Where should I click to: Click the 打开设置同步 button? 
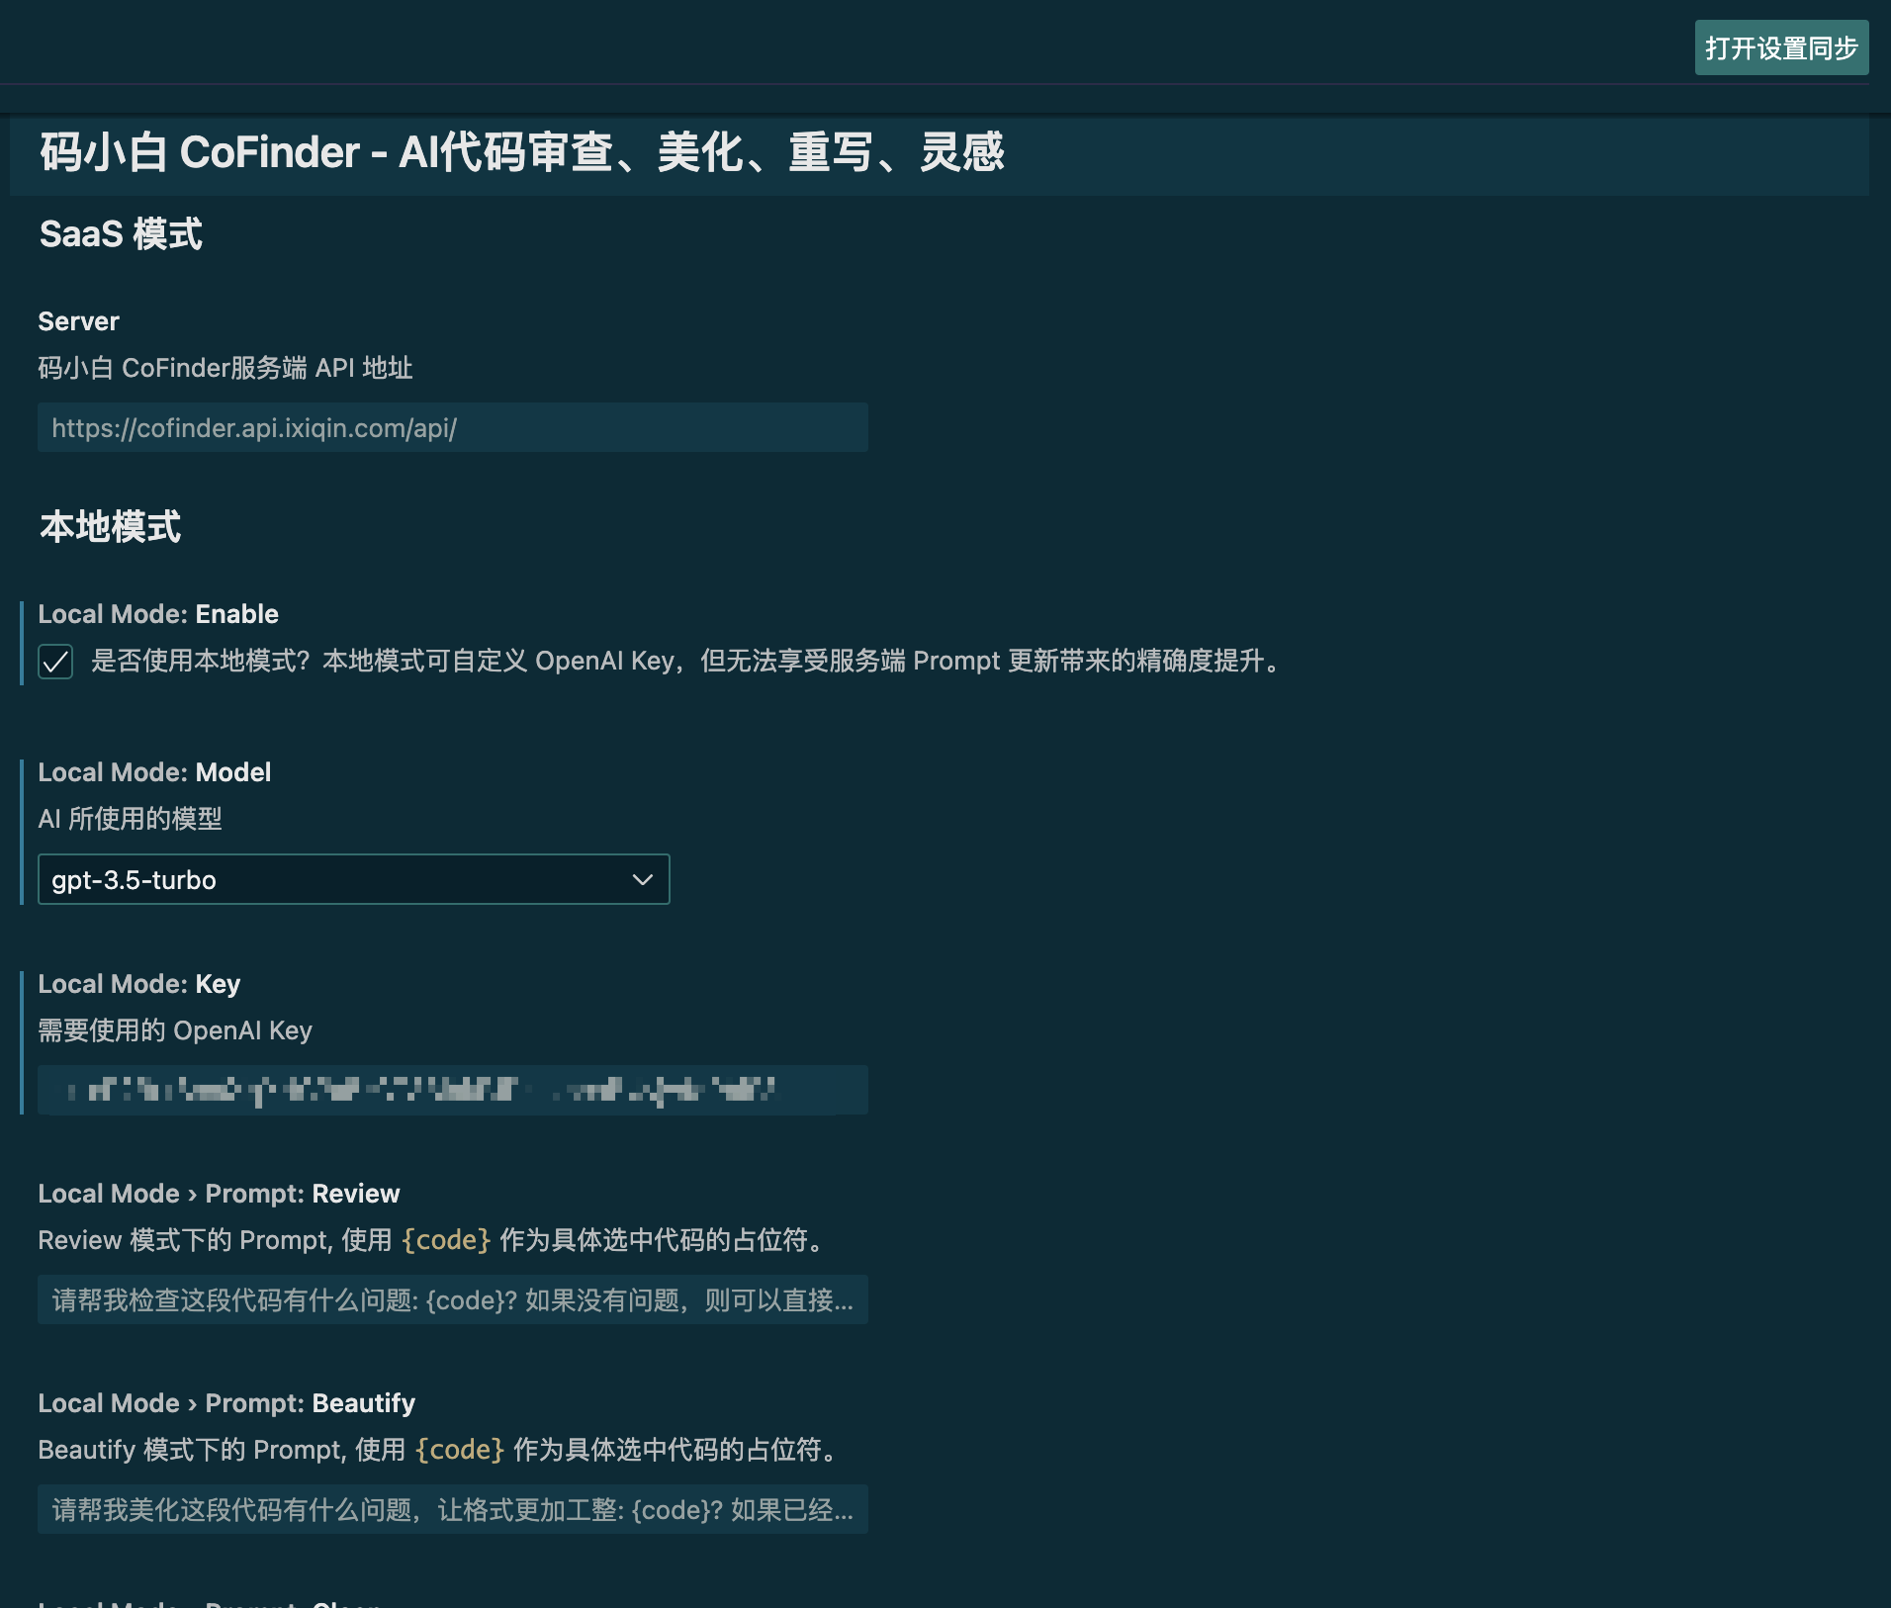coord(1781,47)
